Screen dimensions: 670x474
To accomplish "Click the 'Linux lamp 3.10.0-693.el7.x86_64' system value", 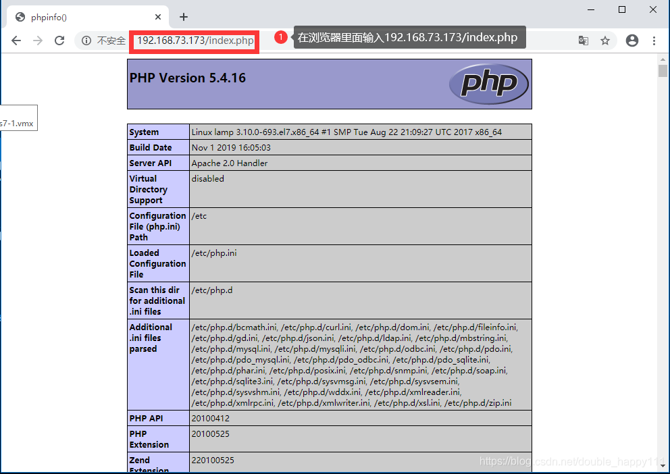I will coord(346,132).
